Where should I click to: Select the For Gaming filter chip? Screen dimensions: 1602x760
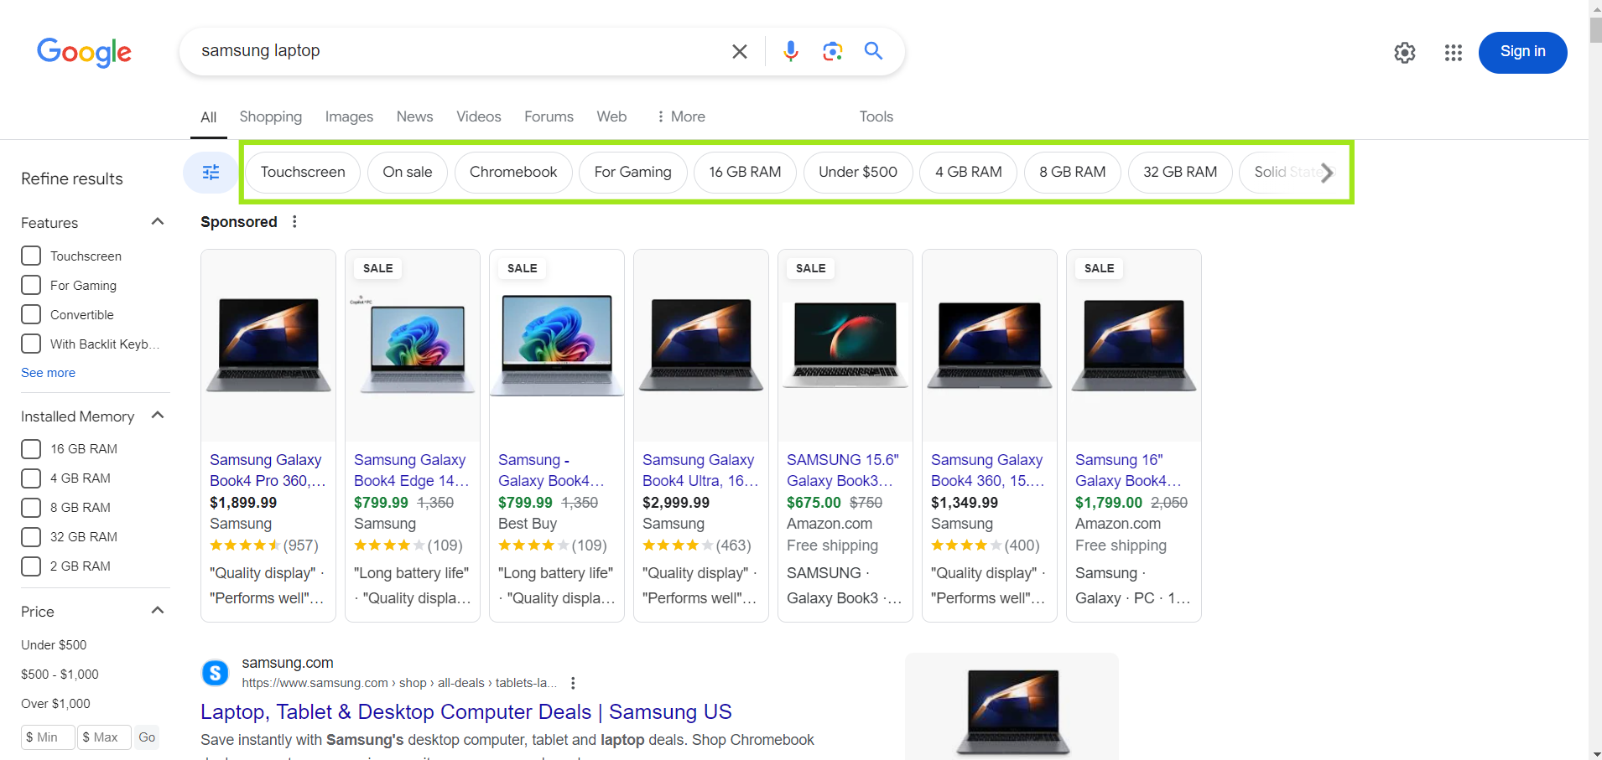tap(633, 172)
